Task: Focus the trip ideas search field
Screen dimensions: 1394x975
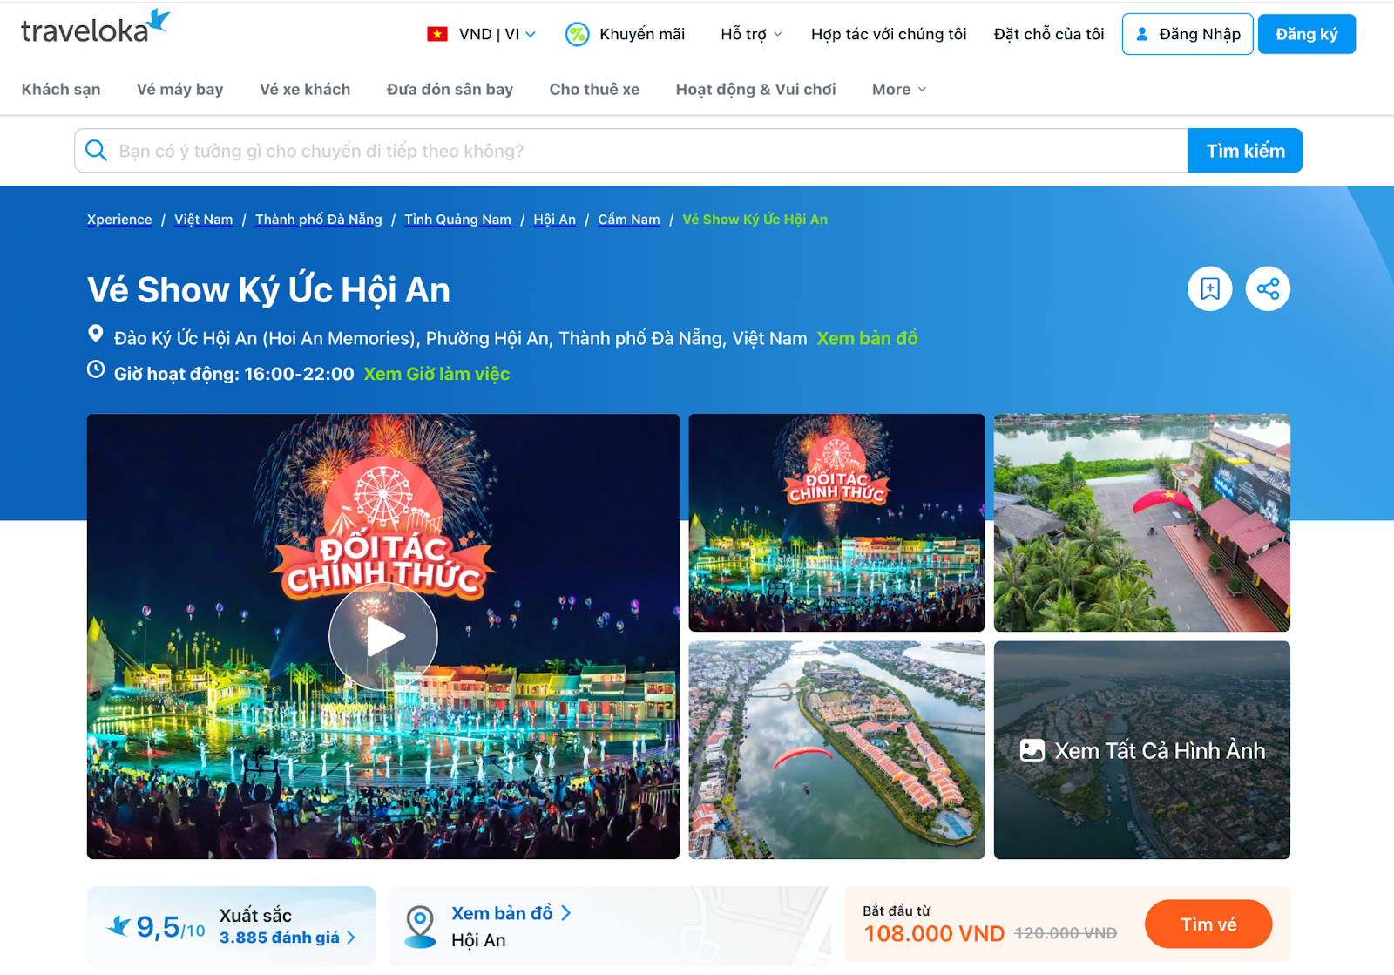Action: [645, 151]
